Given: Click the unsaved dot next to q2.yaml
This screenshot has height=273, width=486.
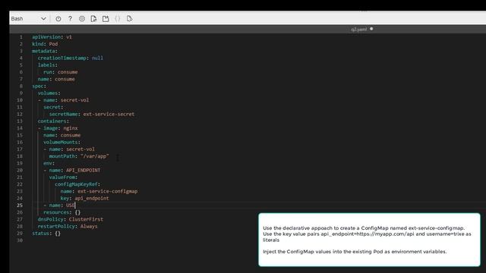Looking at the screenshot, I should tap(371, 29).
